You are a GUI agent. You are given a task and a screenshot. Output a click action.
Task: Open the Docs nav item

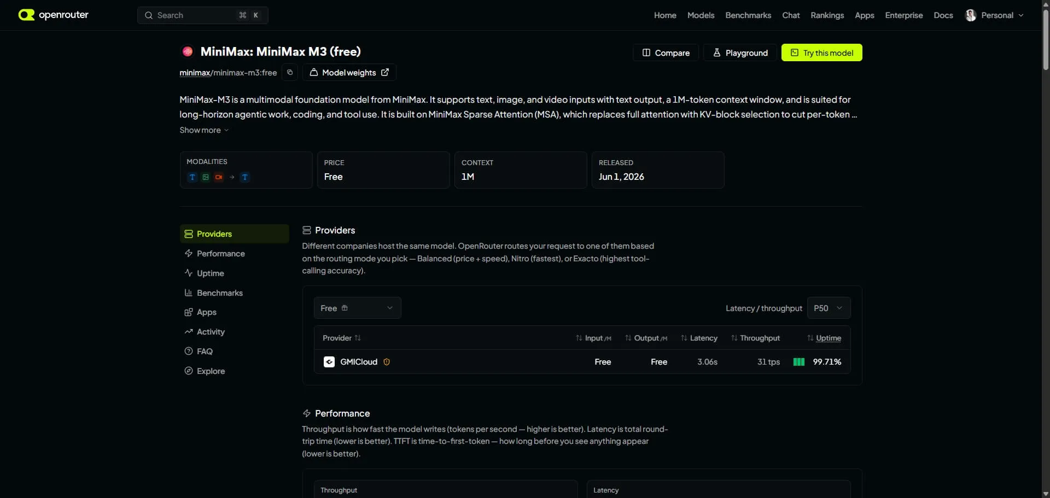(943, 15)
